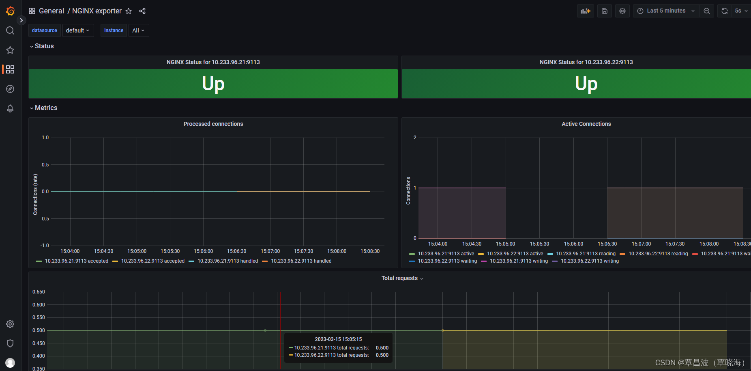Open the Total requests panel menu
751x371 pixels.
coord(421,278)
